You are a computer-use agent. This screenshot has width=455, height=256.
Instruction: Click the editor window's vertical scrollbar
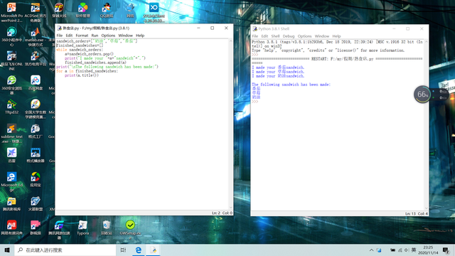tap(231, 124)
